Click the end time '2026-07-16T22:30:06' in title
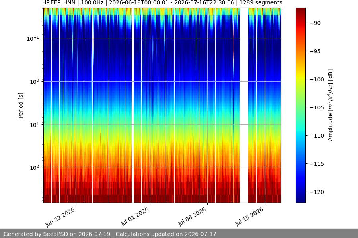Screen dimensions: 358x238 coord(204,3)
